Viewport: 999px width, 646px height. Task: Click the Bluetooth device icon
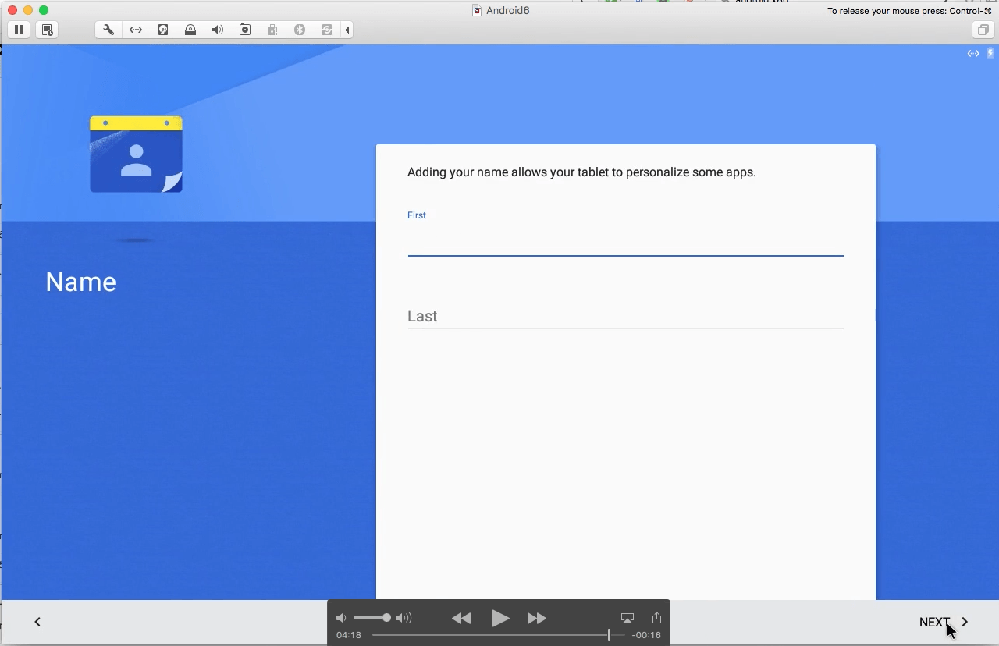pyautogui.click(x=300, y=30)
